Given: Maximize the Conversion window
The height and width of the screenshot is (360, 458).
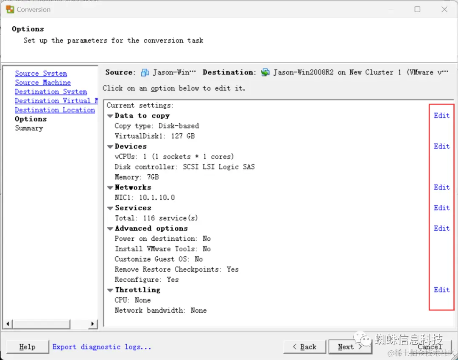Looking at the screenshot, I should [417, 9].
